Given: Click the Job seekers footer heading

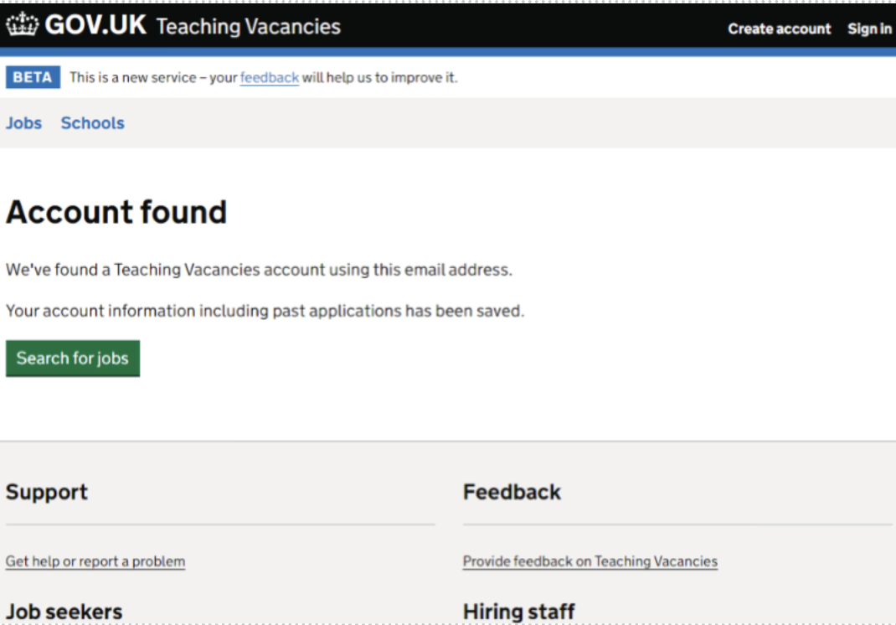Looking at the screenshot, I should (64, 612).
